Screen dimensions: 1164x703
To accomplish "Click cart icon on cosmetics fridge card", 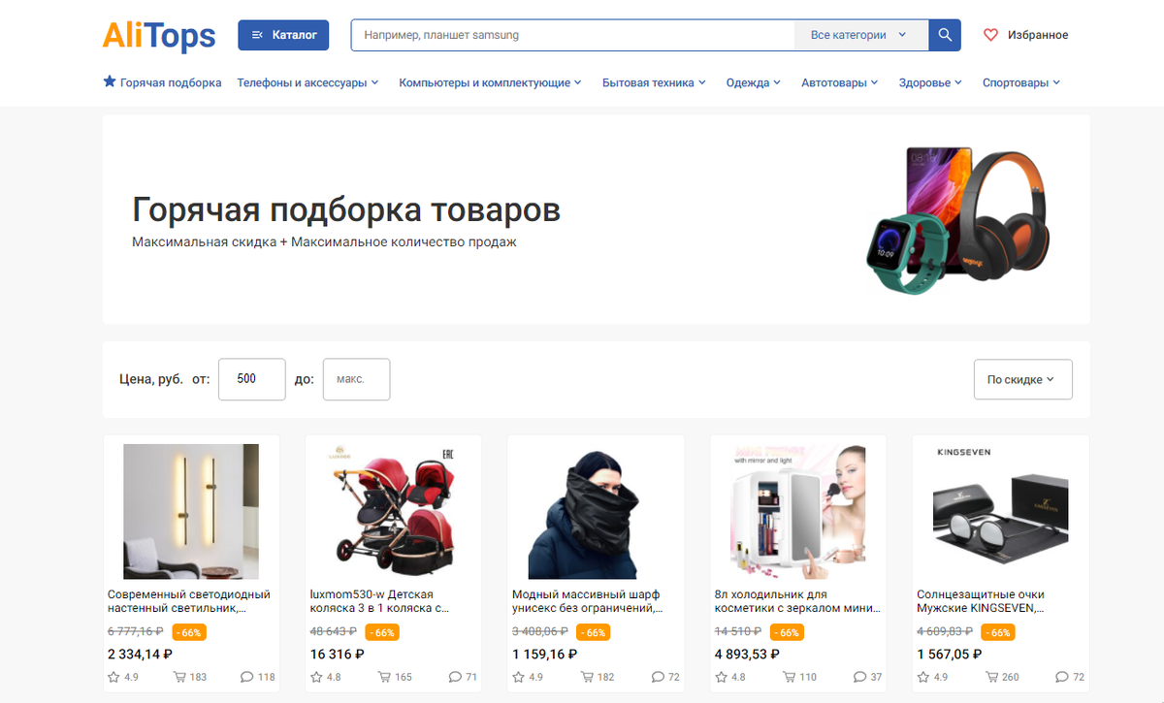I will click(x=790, y=677).
